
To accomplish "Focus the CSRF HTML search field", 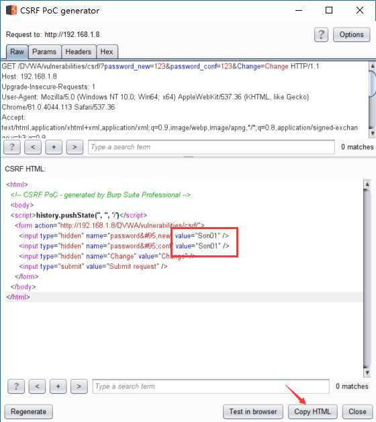I will click(211, 386).
